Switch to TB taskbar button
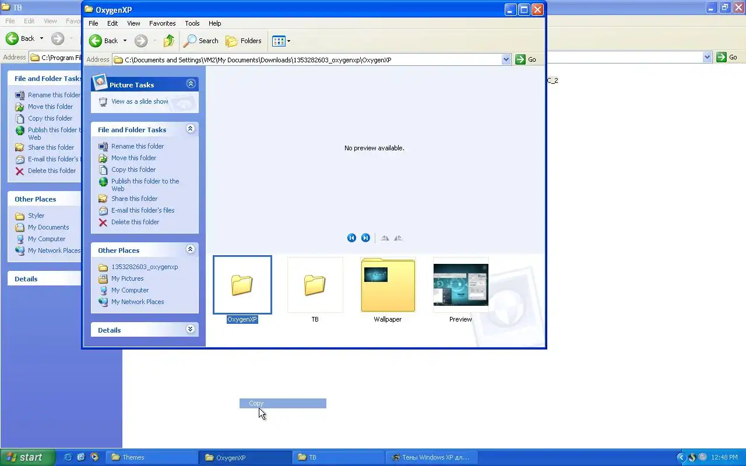Viewport: 746px width, 466px height. click(338, 457)
